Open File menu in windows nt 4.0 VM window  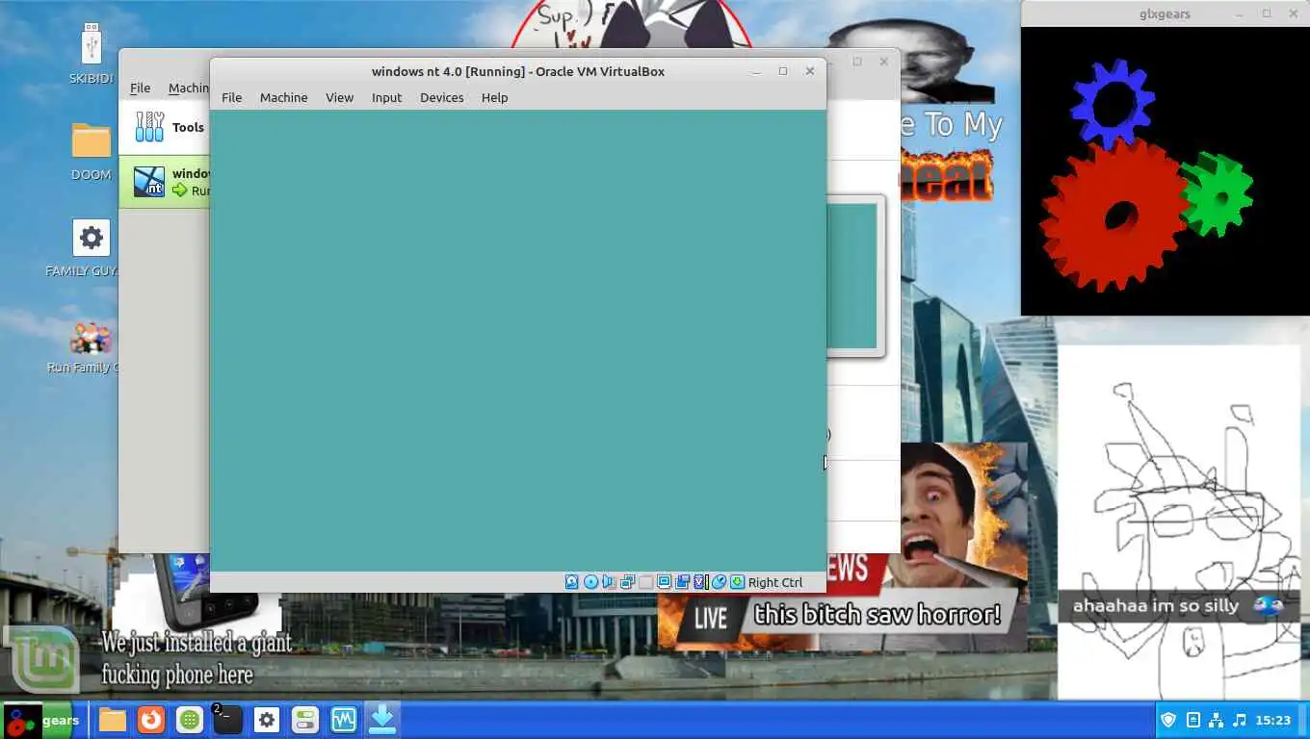click(231, 97)
